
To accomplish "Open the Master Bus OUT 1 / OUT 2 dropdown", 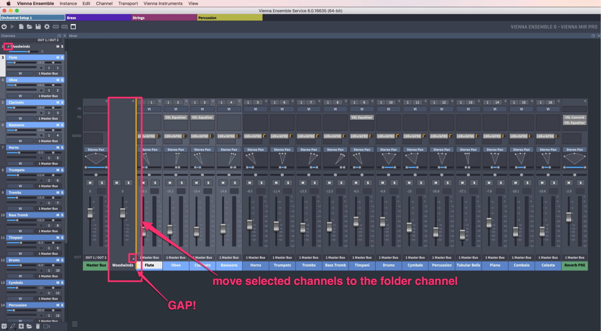I will click(x=96, y=257).
